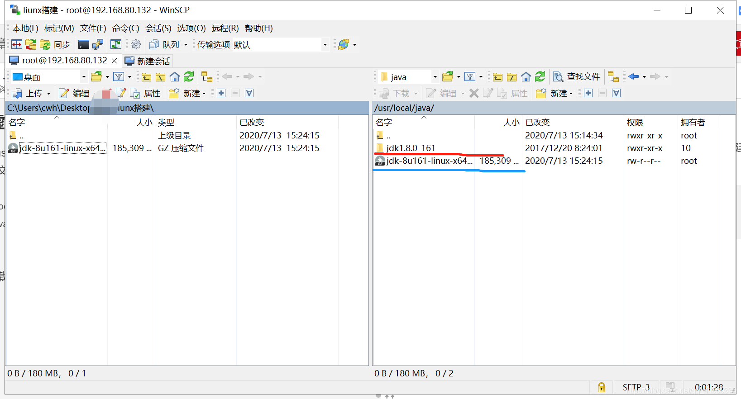Open the 新建会话 new session tab
Image resolution: width=741 pixels, height=399 pixels.
tap(148, 61)
